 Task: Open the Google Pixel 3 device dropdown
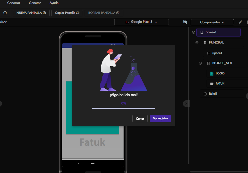point(141,22)
